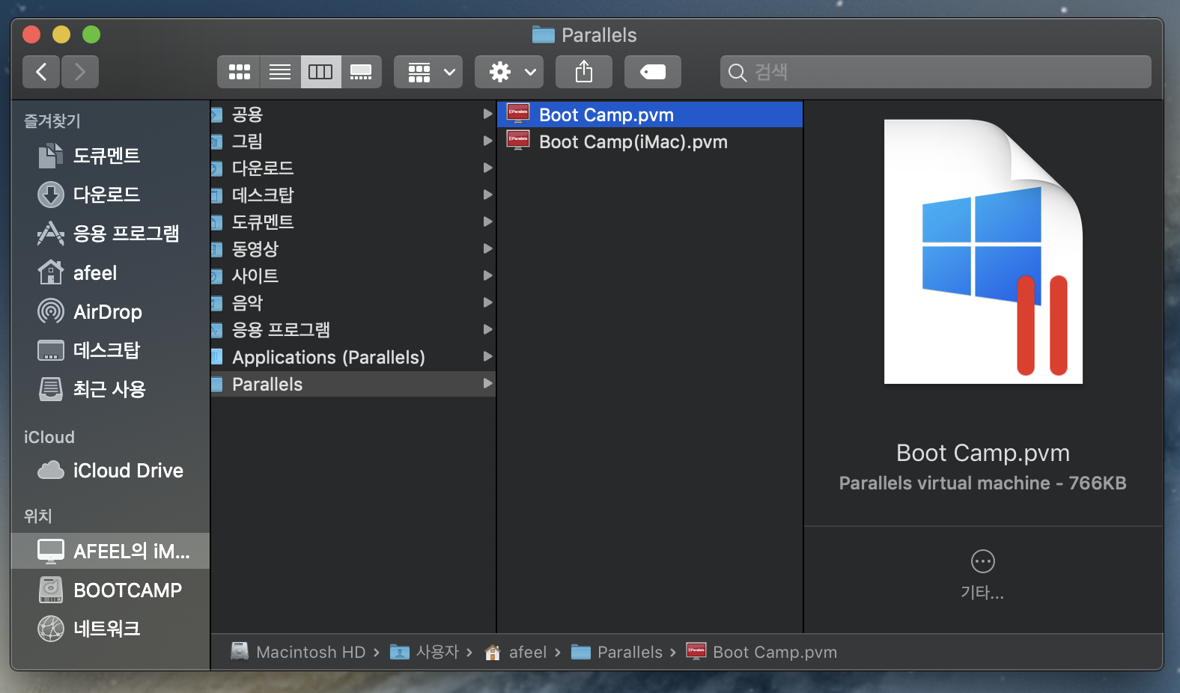
Task: Switch to list view
Action: click(x=280, y=72)
